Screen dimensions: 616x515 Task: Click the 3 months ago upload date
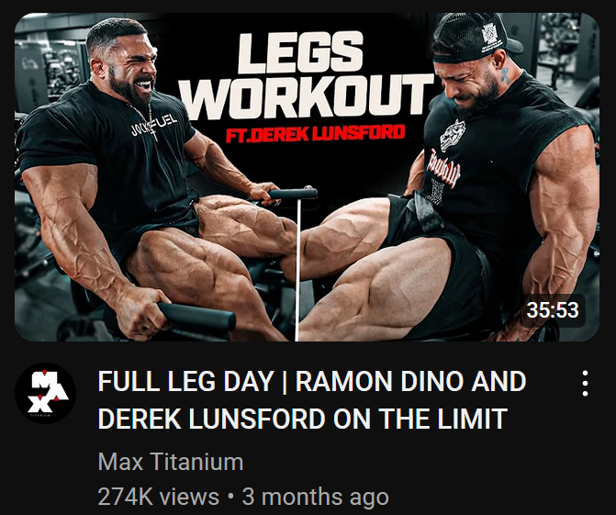[315, 497]
